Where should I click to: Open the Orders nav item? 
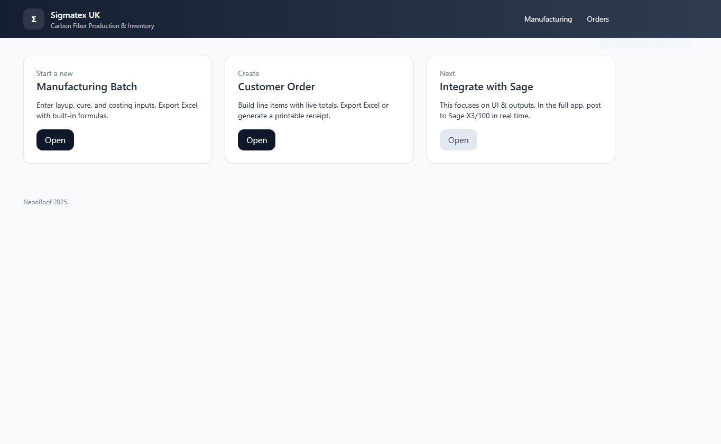(x=597, y=19)
